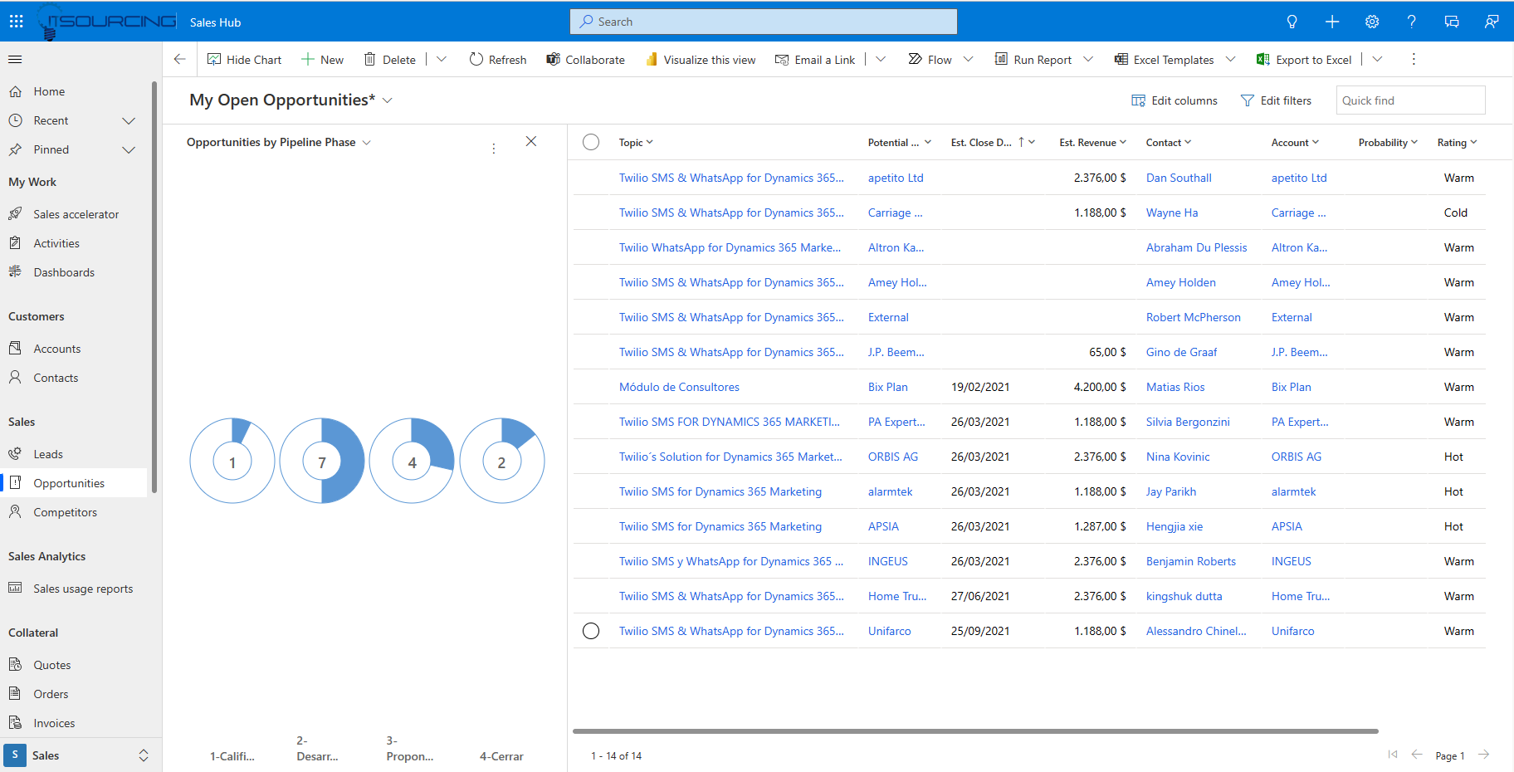Image resolution: width=1514 pixels, height=772 pixels.
Task: Click Run Report command
Action: click(1034, 60)
